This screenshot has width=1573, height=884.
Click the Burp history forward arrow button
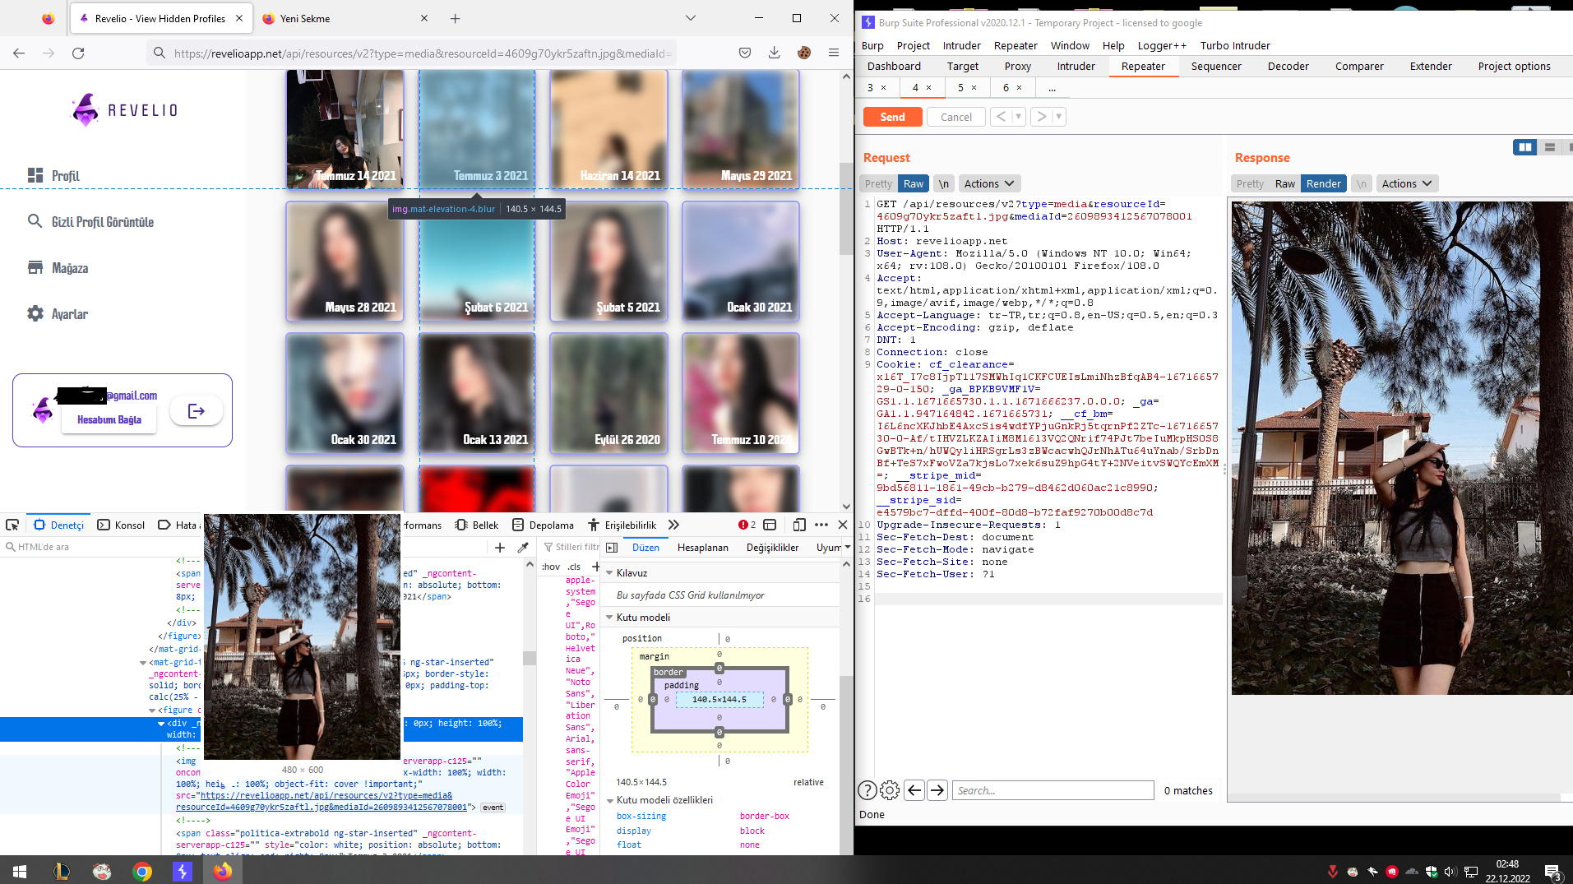pyautogui.click(x=1042, y=117)
